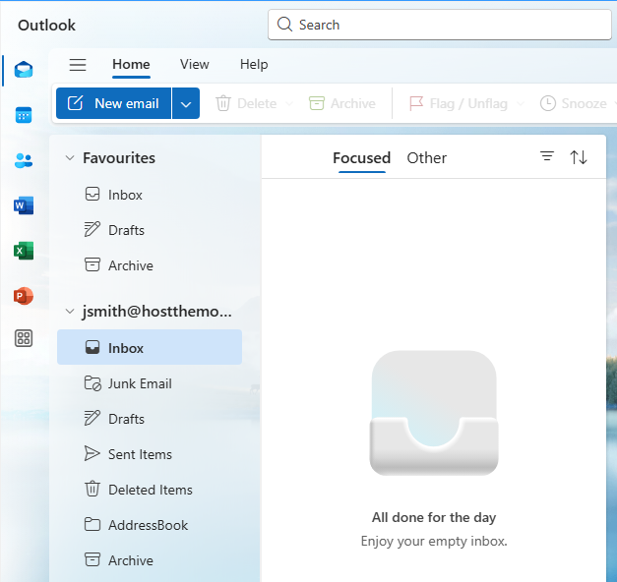Open the More apps grid icon
This screenshot has width=617, height=582.
pos(24,338)
